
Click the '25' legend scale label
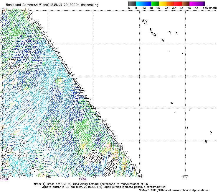pyautogui.click(x=166, y=8)
